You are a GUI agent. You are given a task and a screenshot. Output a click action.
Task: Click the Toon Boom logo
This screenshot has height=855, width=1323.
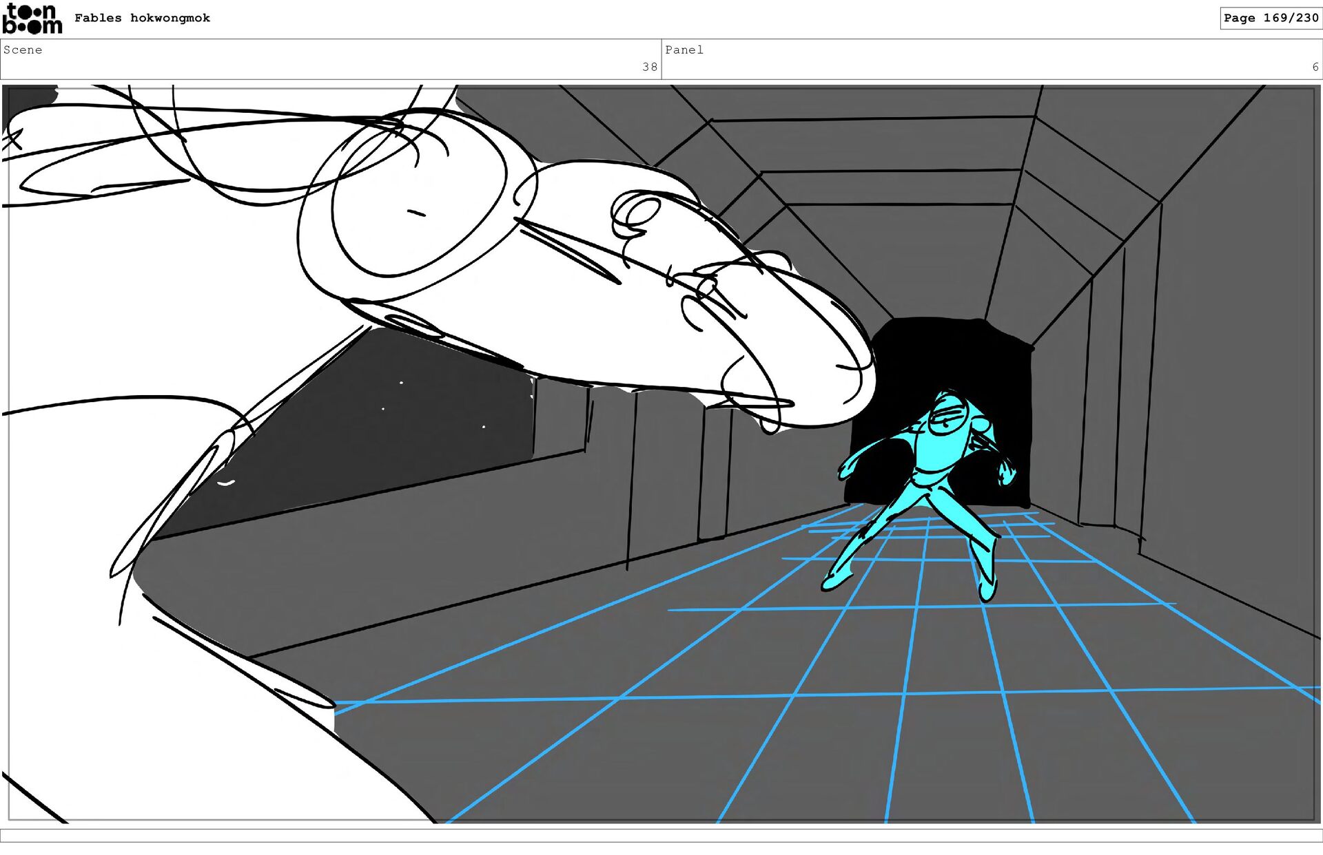(32, 19)
